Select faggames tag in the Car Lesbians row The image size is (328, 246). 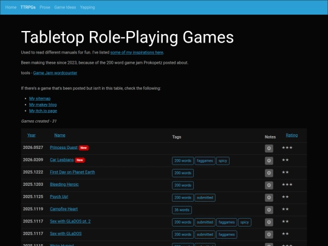tap(205, 161)
